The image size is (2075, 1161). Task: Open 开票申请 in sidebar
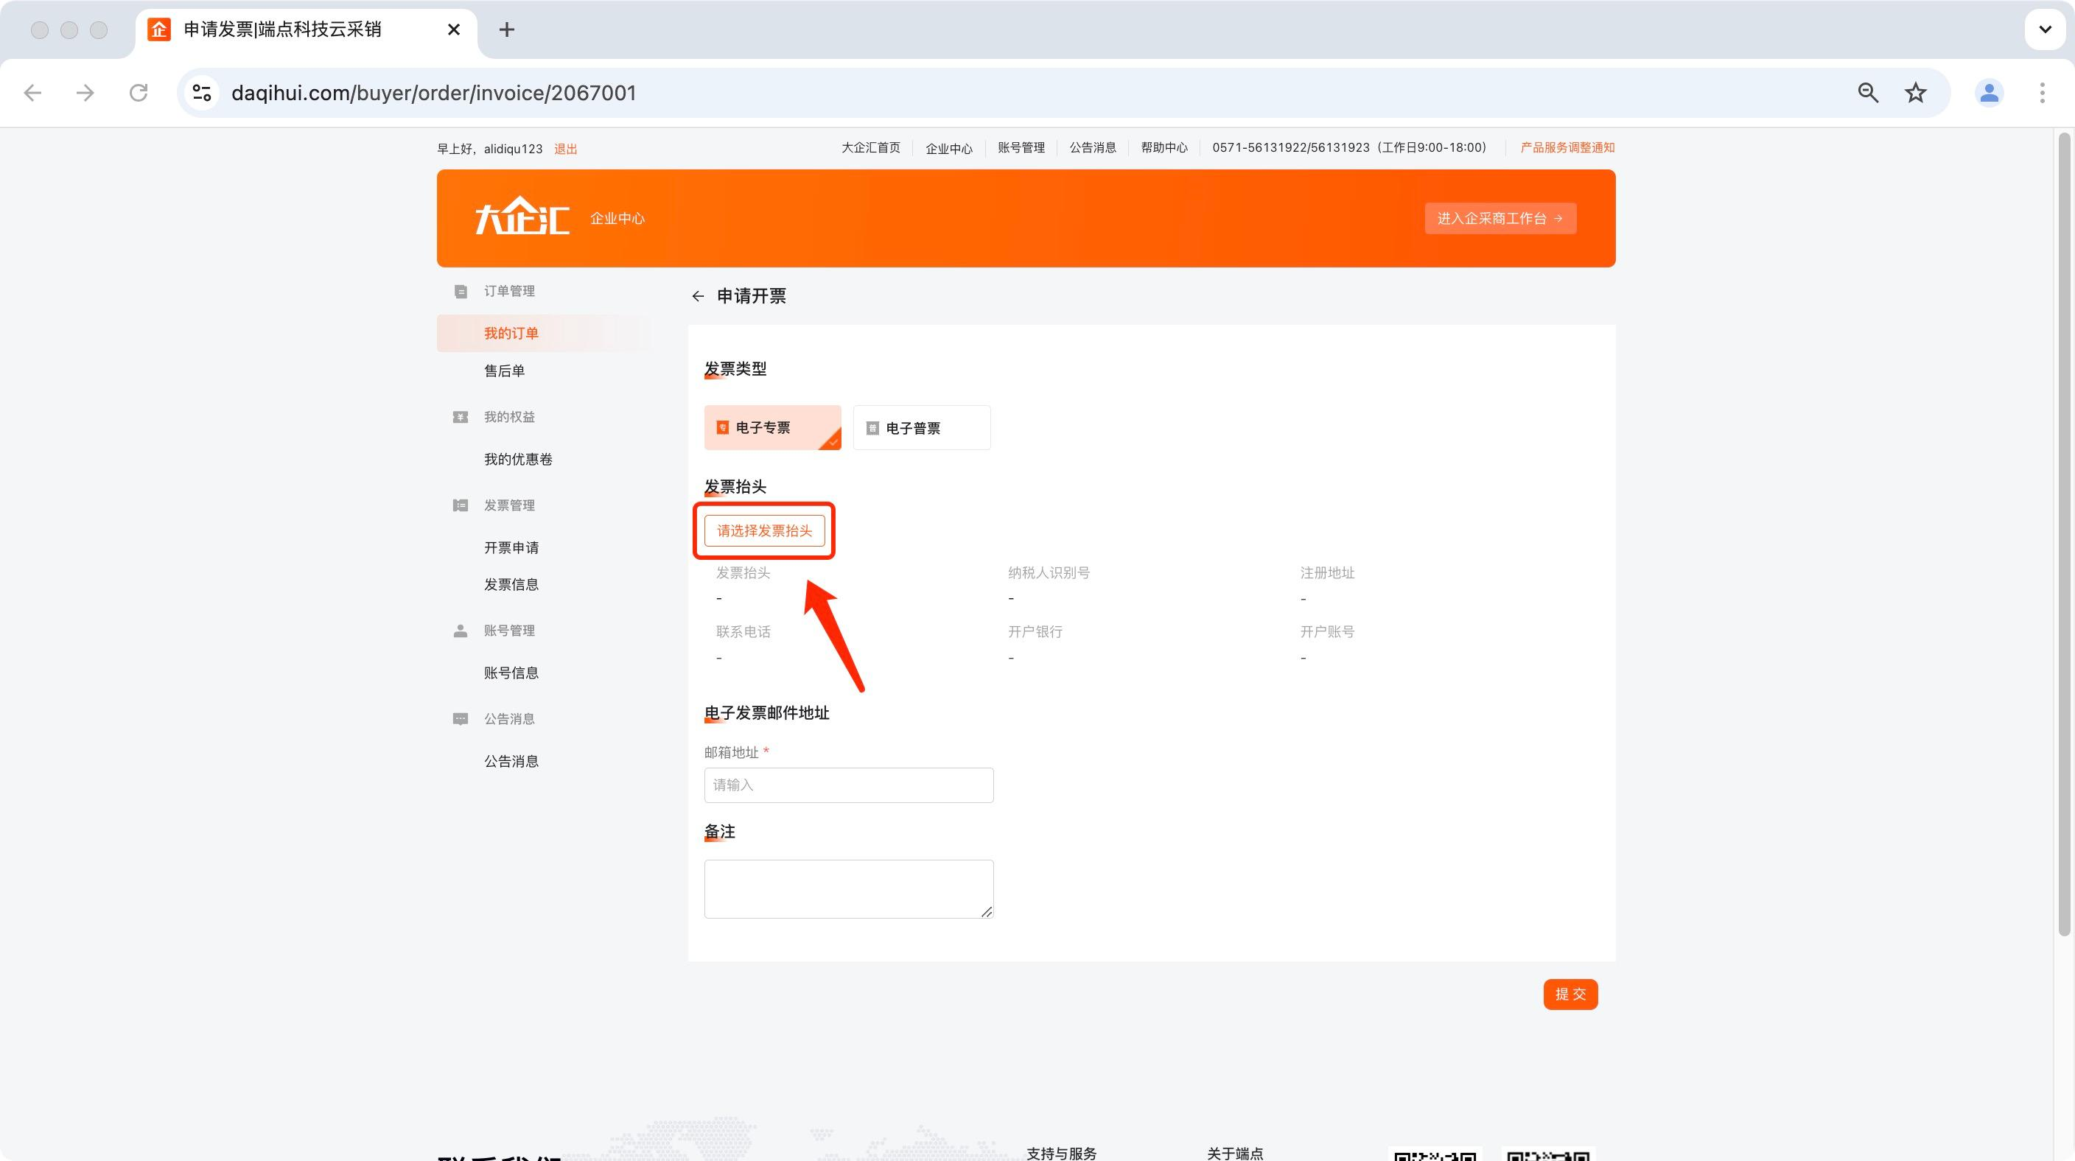511,547
